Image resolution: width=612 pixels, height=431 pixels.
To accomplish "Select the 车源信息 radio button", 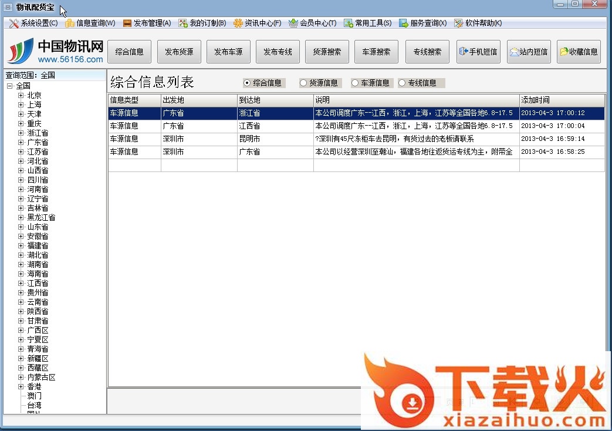I will coord(355,83).
